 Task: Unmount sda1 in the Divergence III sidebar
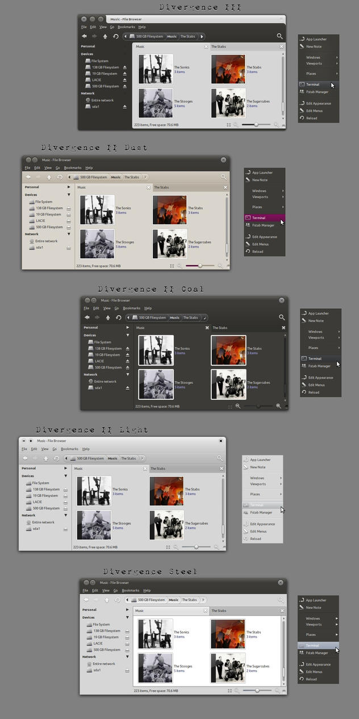click(x=124, y=106)
